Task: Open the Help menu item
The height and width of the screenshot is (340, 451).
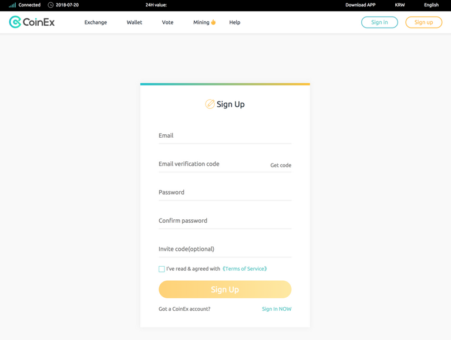Action: click(x=235, y=22)
